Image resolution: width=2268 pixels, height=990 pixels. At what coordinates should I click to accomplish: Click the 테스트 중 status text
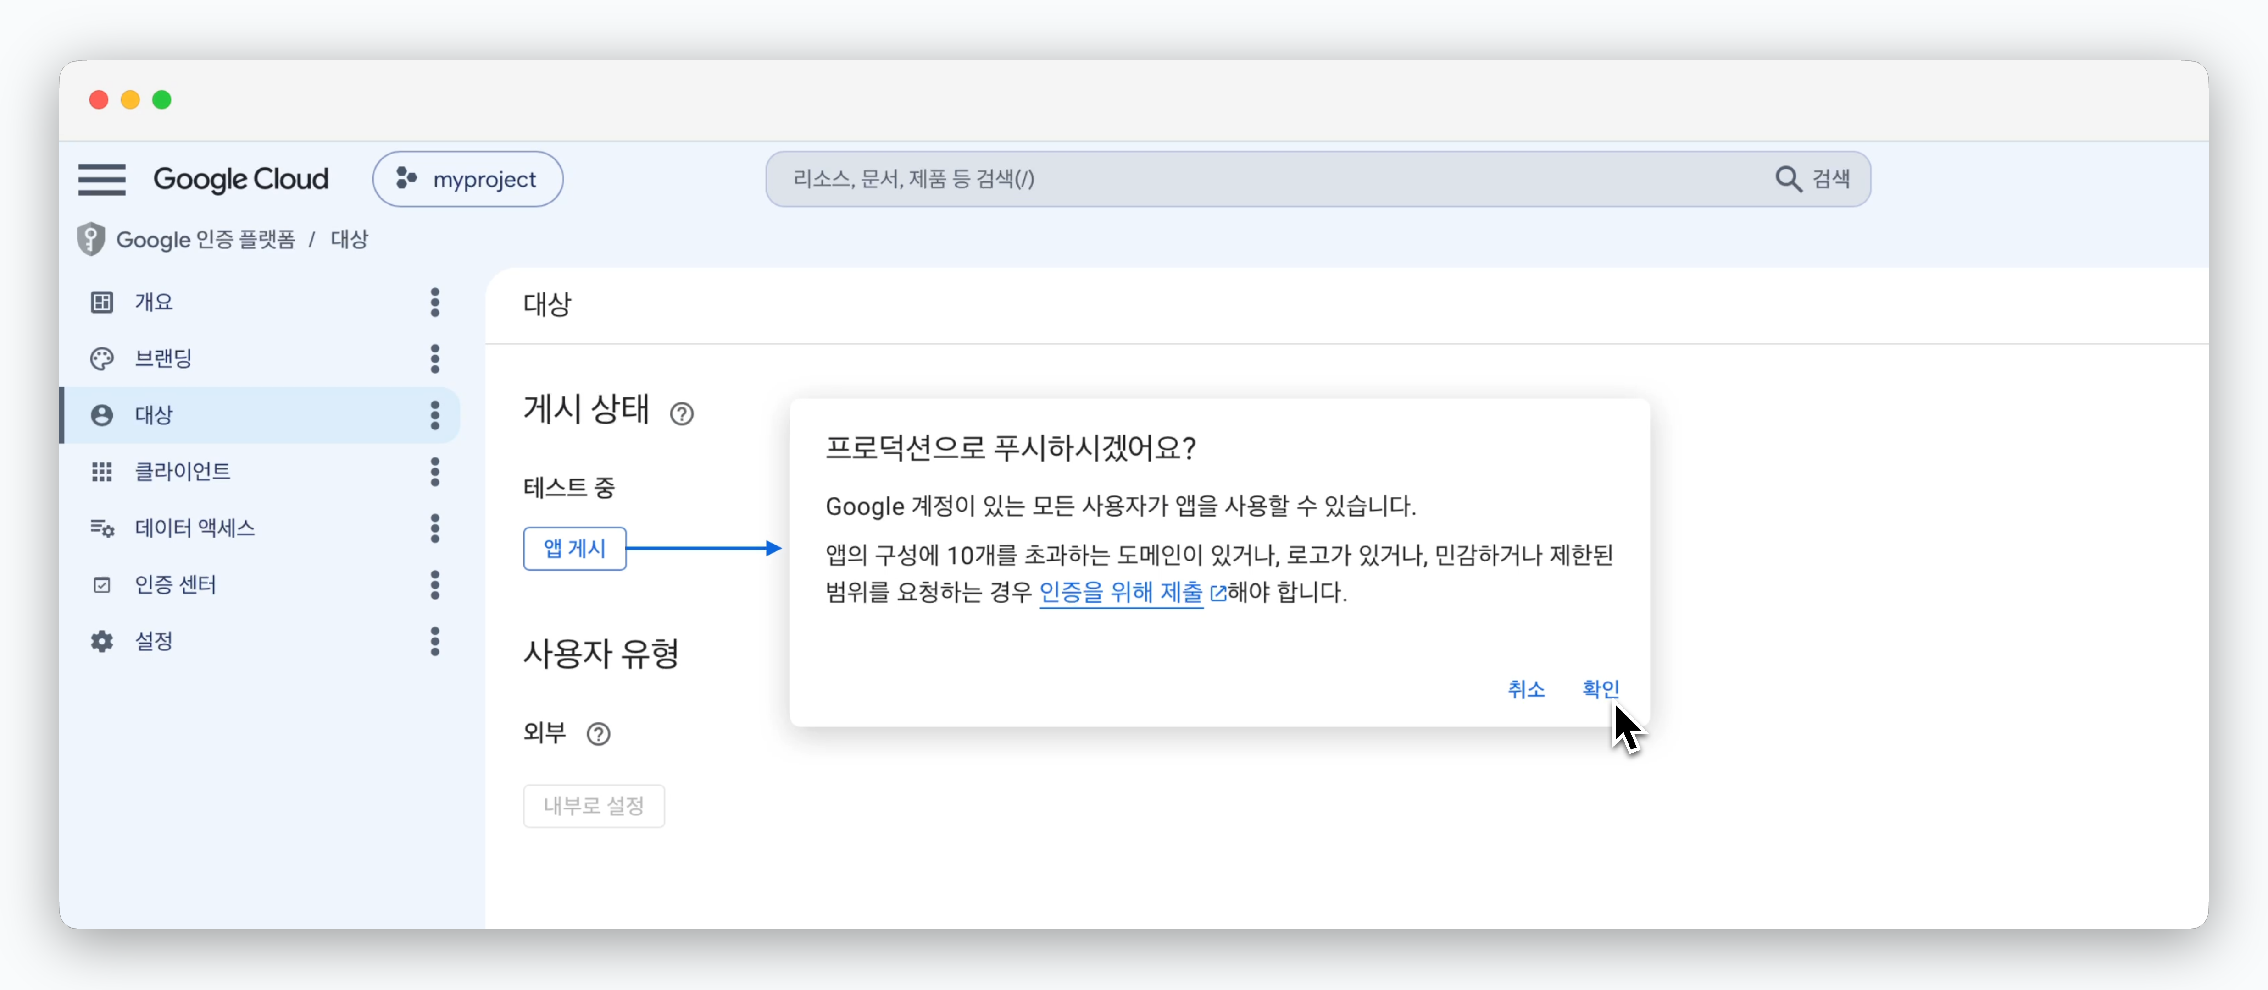click(569, 488)
